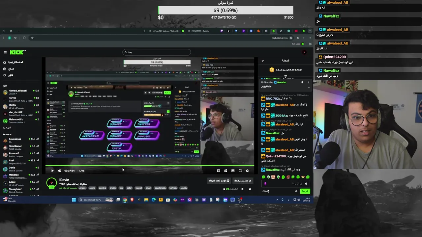Open File Explorer from the taskbar
Viewport: 422px width, 237px height.
point(146,199)
